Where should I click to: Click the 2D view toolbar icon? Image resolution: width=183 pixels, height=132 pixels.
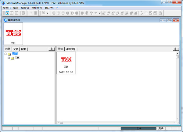16,13
